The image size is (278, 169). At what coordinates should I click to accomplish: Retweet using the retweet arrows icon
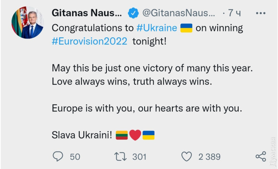[120, 157]
